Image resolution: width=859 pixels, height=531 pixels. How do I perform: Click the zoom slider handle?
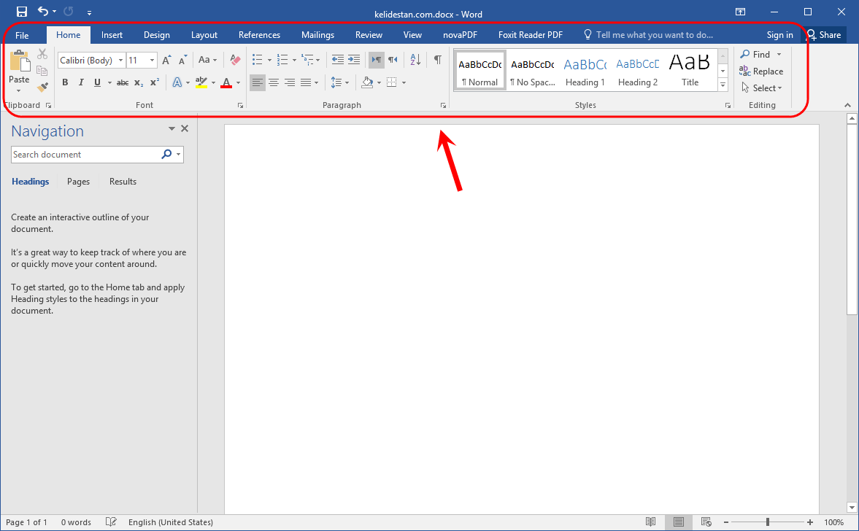coord(768,522)
